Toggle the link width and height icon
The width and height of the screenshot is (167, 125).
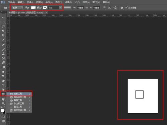pyautogui.click(x=87, y=8)
